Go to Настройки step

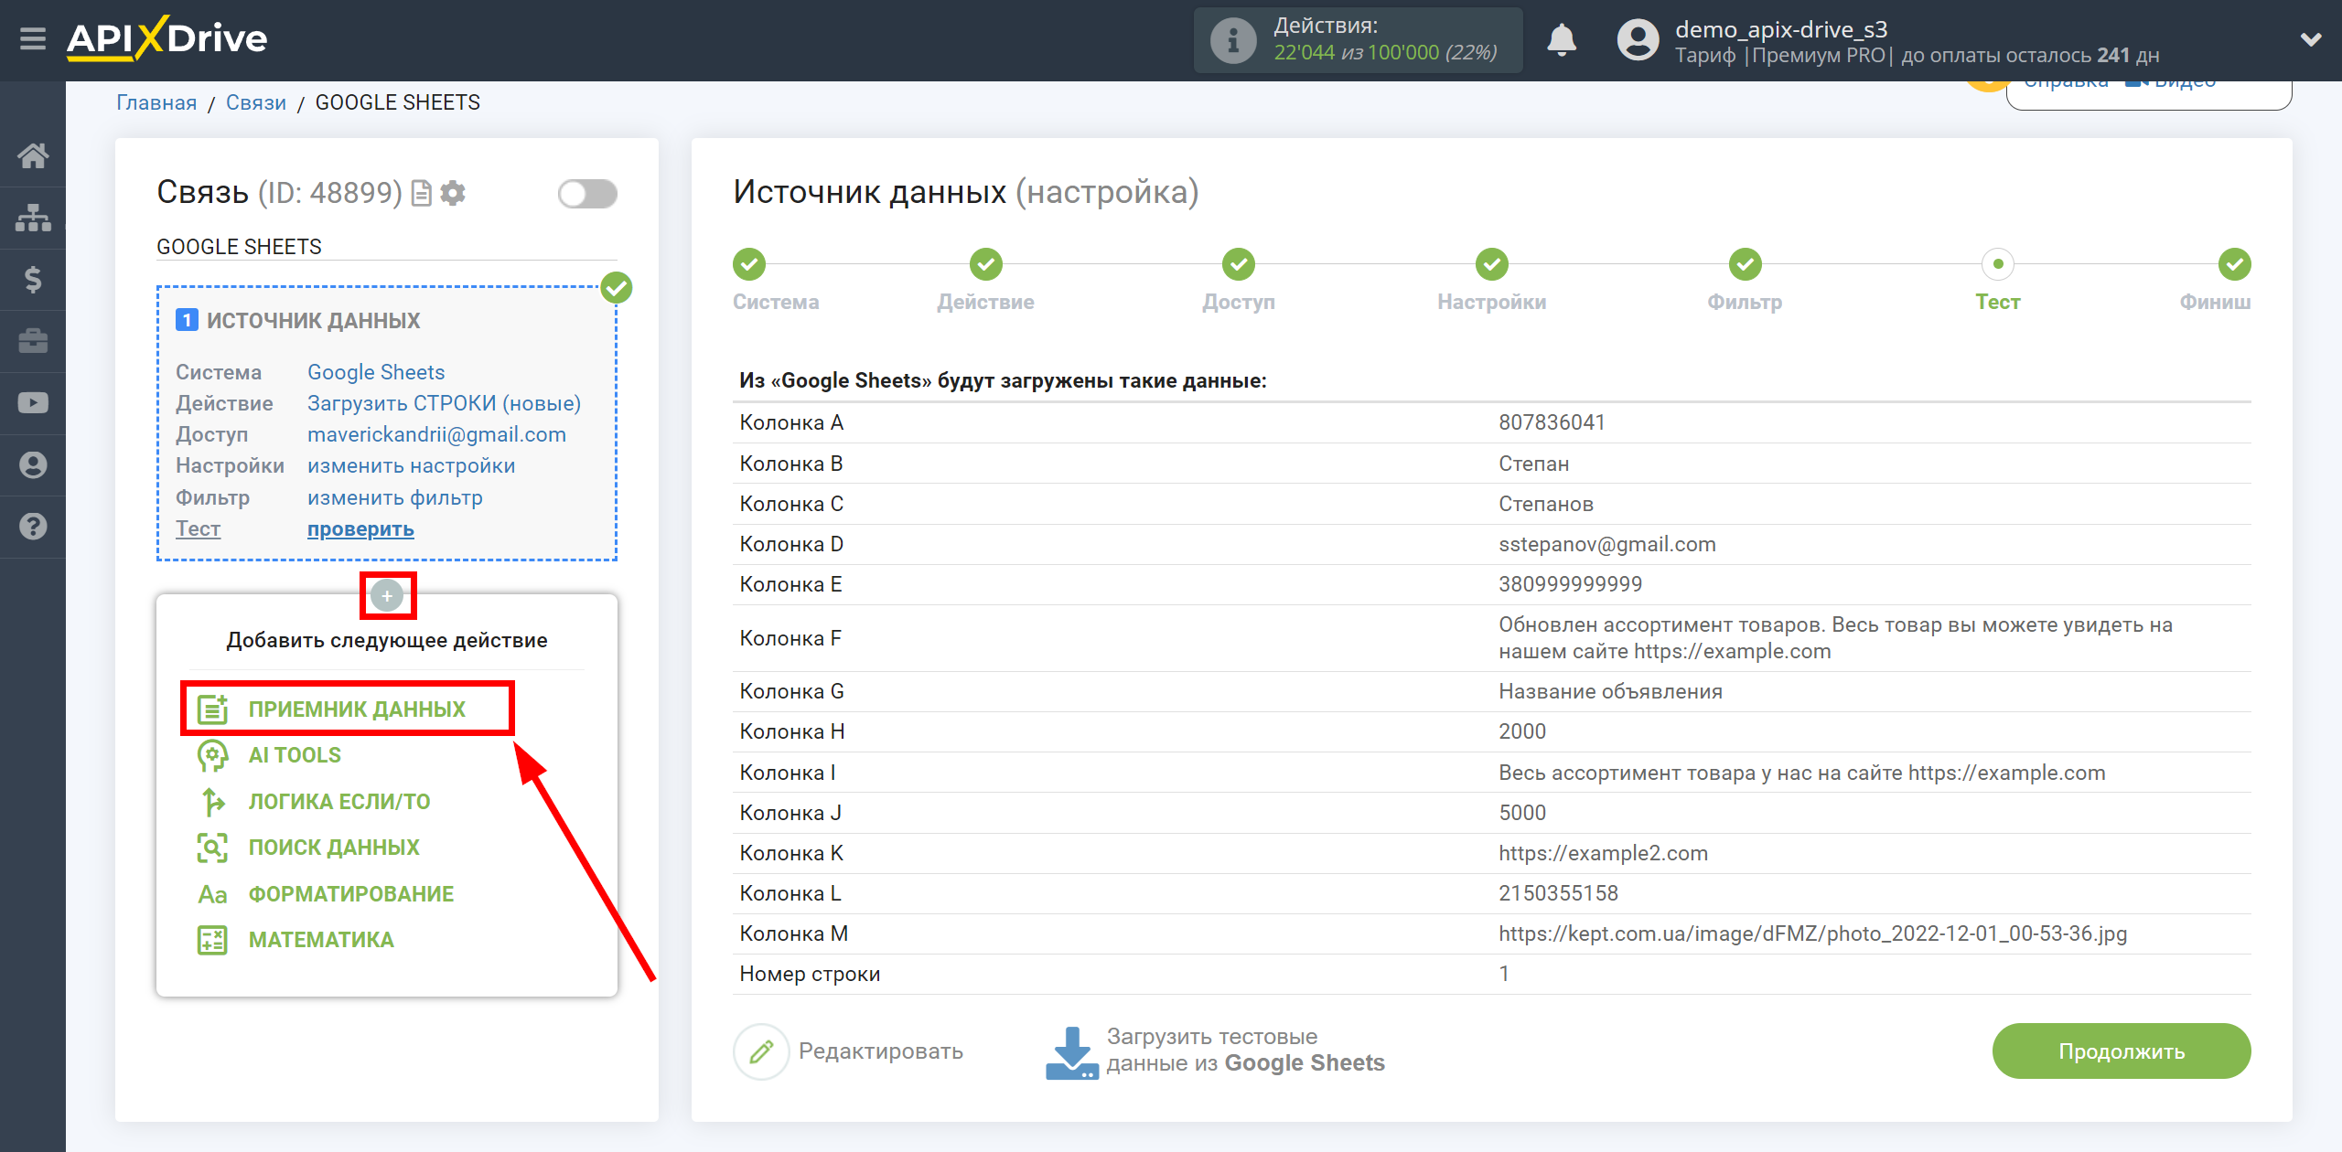coord(1491,265)
